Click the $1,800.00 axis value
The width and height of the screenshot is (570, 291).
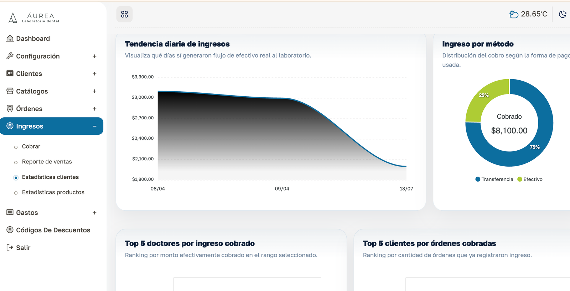[143, 179]
